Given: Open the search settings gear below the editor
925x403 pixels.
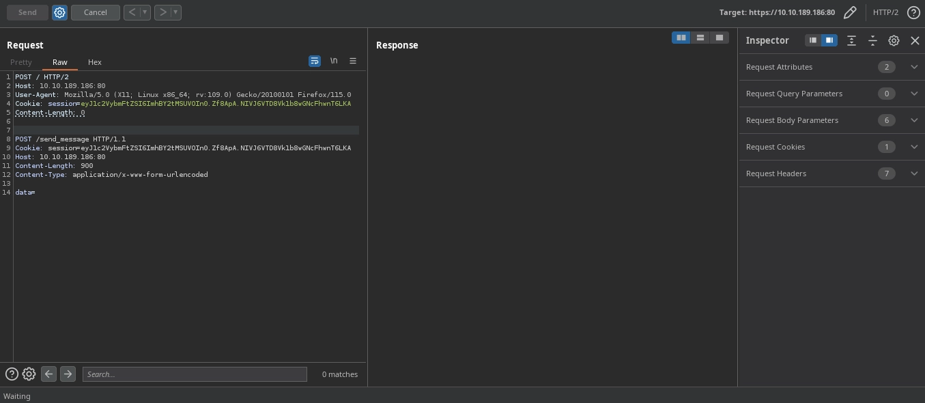Looking at the screenshot, I should click(29, 374).
